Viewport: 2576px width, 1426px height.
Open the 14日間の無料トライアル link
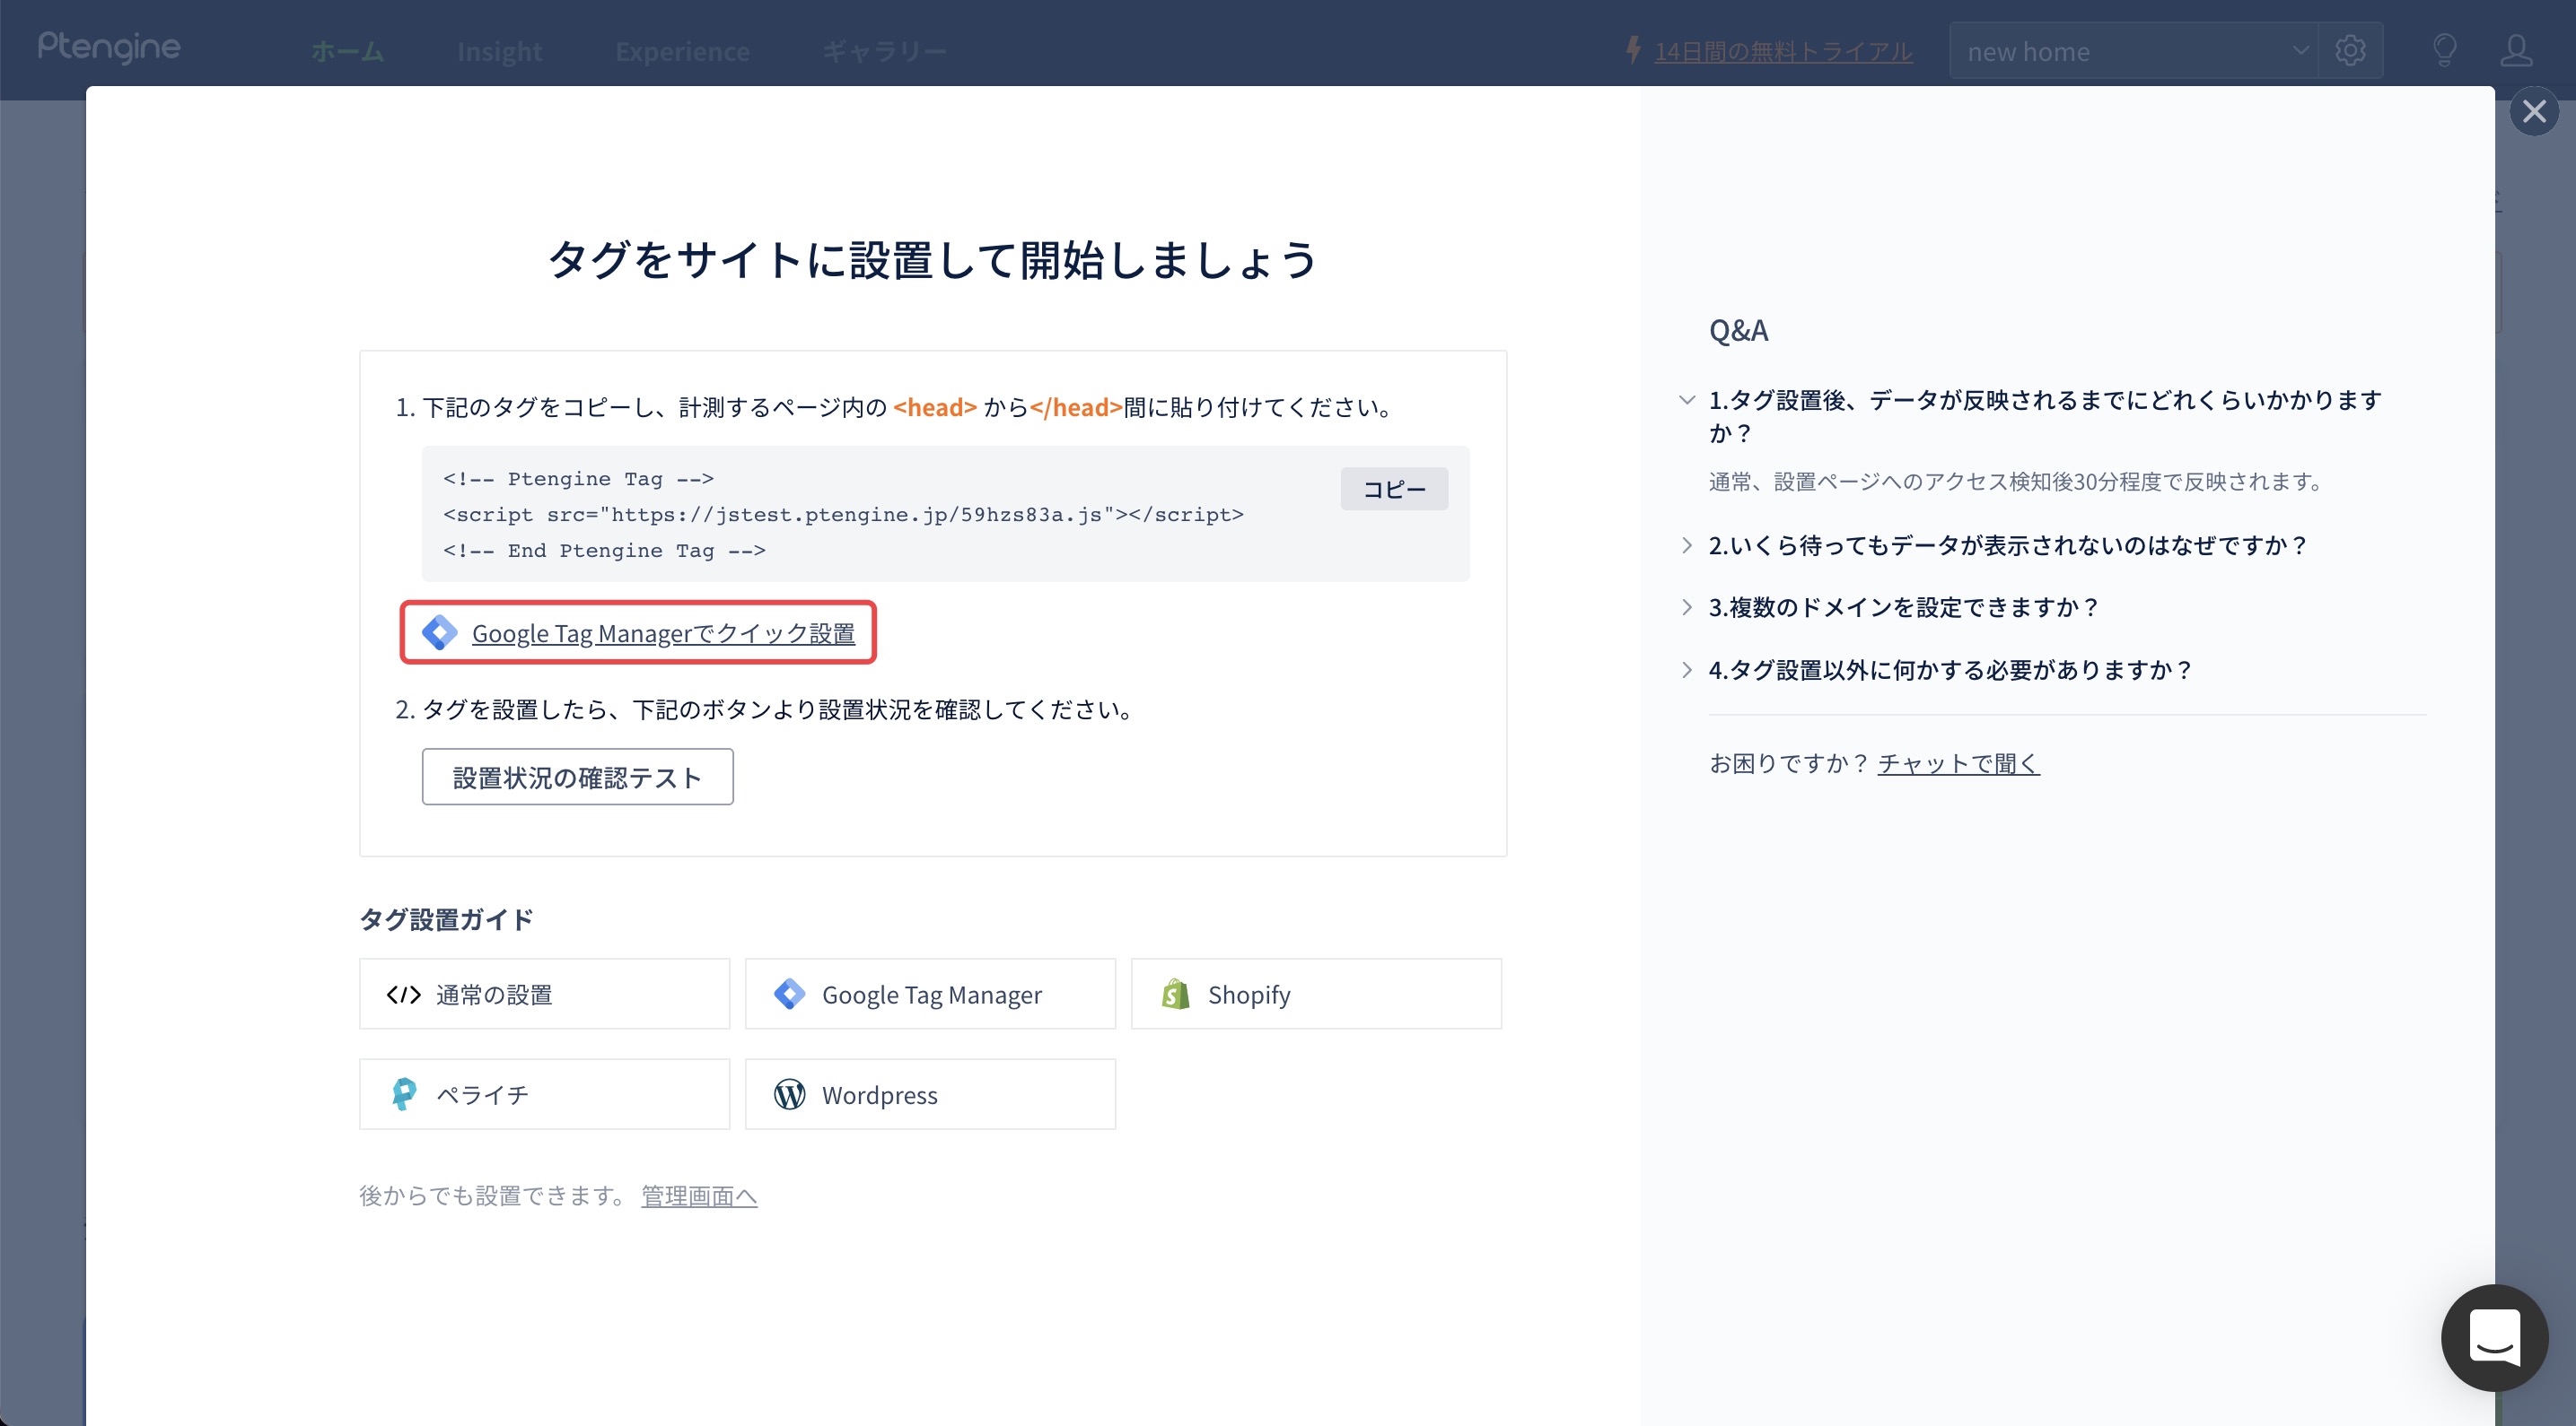[1783, 51]
